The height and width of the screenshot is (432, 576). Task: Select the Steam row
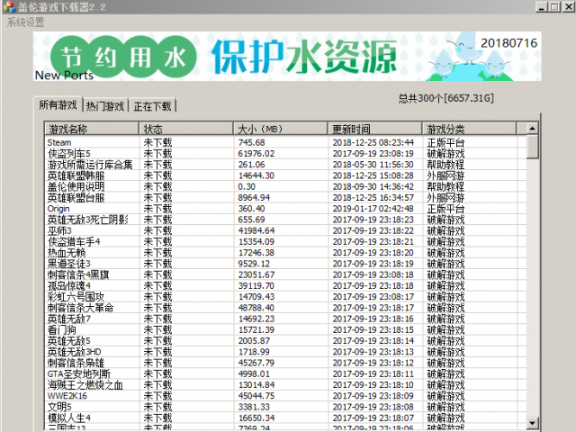point(284,142)
